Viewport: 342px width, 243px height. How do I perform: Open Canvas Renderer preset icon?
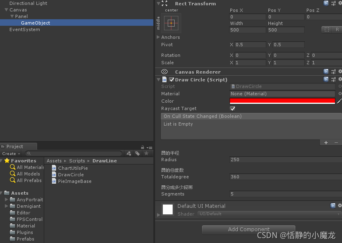[x=333, y=72]
